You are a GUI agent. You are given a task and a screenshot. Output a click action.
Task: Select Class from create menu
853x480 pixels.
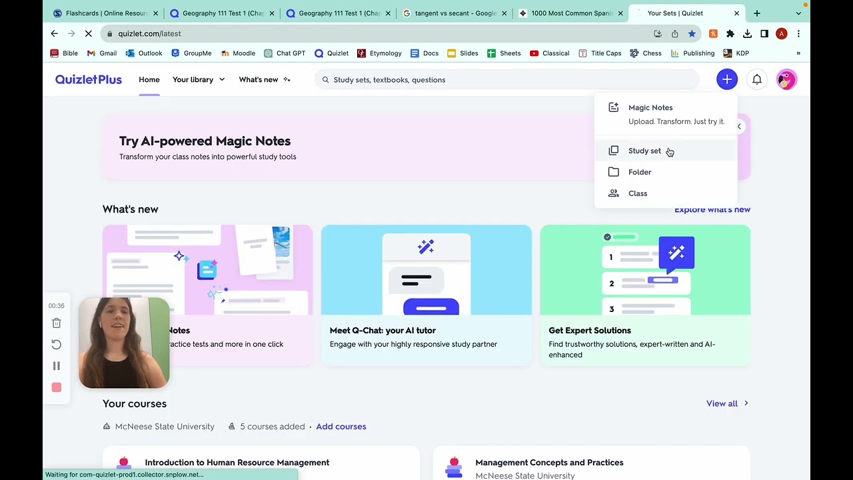point(666,193)
